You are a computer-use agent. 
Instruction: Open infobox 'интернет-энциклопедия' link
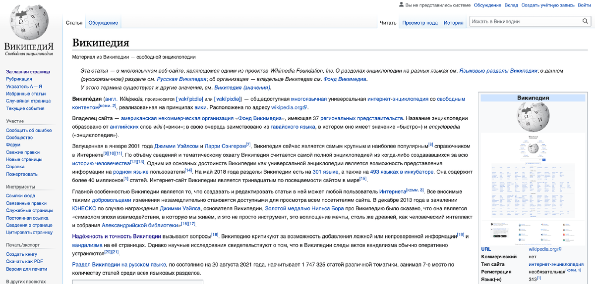(x=556, y=264)
